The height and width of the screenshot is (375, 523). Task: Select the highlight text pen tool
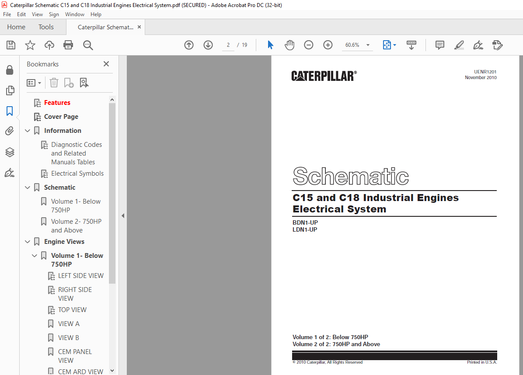coord(459,45)
